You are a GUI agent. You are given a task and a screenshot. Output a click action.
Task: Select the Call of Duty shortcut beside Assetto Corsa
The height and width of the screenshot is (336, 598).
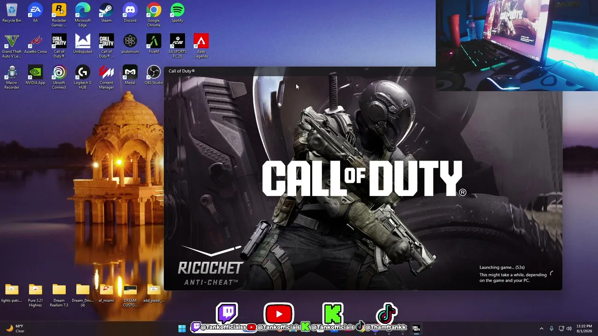(x=59, y=46)
